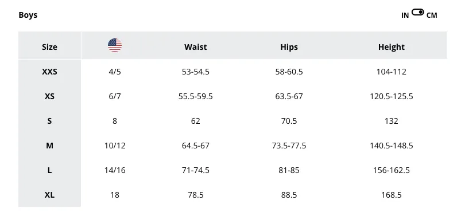Select the IN unit label
The width and height of the screenshot is (461, 212).
coord(405,15)
